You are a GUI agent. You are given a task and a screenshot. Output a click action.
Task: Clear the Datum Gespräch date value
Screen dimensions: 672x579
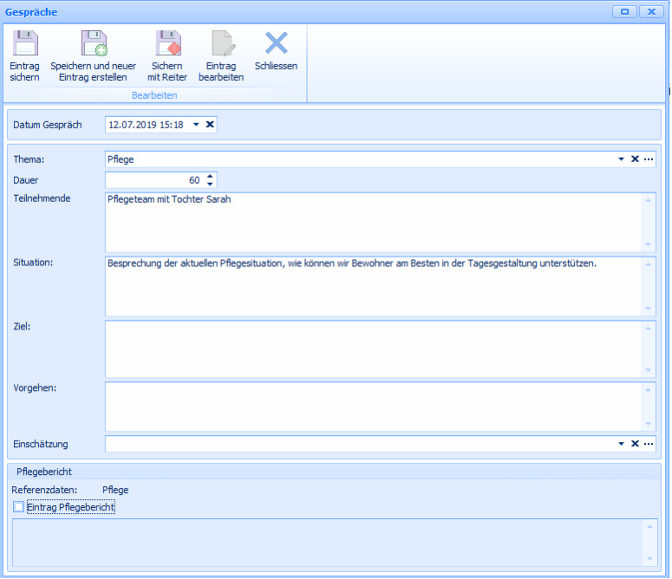[210, 125]
